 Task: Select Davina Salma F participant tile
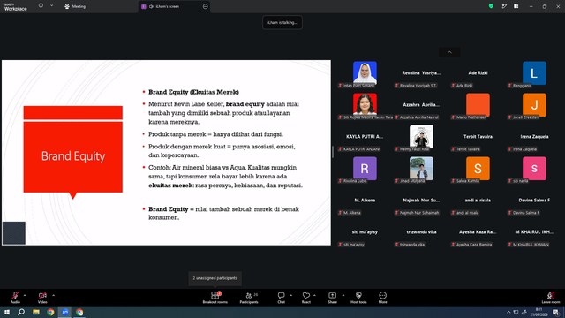[534, 201]
